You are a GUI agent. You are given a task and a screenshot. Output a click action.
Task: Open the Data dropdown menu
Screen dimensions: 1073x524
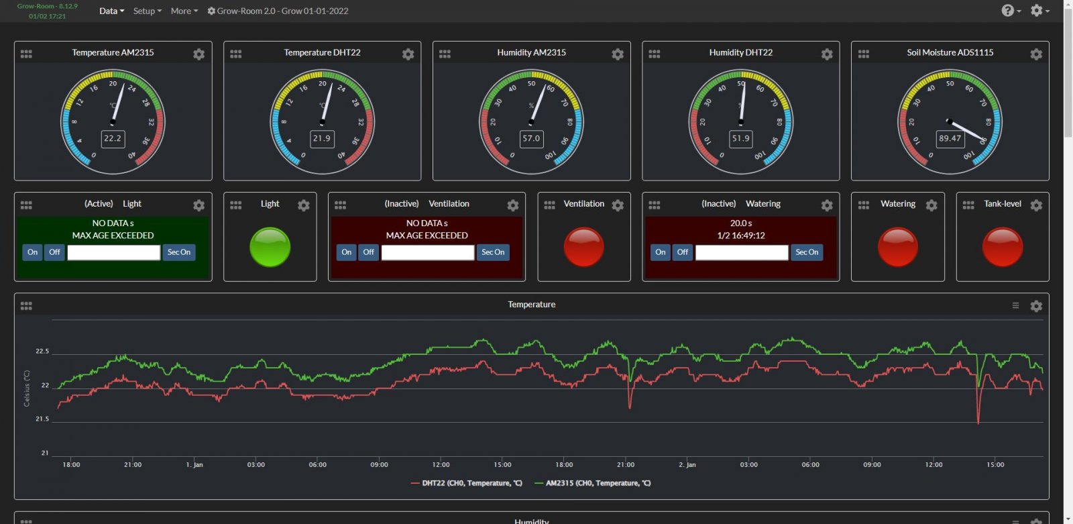(111, 11)
